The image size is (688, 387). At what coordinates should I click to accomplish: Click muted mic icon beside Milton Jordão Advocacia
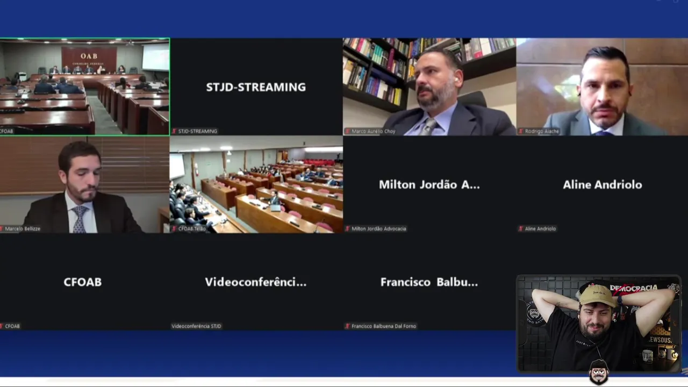[x=348, y=229]
